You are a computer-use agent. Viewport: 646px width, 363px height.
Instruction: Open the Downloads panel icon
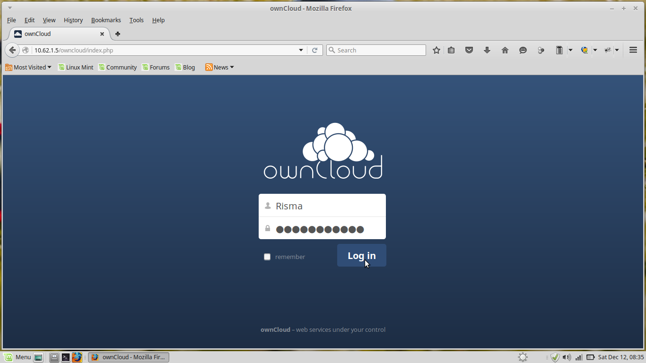coord(487,50)
